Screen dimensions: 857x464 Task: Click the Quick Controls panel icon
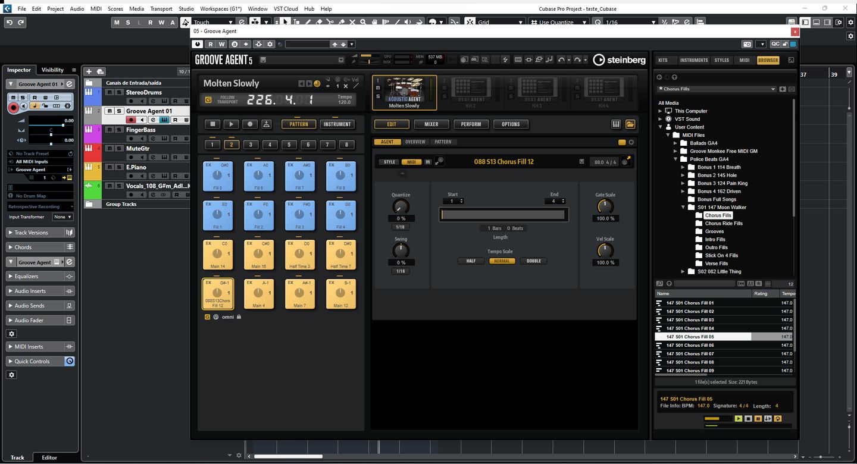(70, 361)
